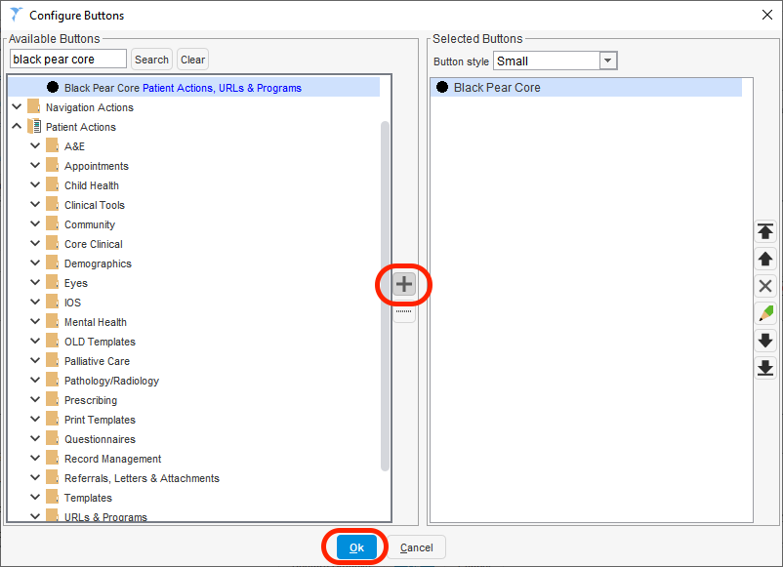Screen dimensions: 783x567
Task: Click the Community folder icon
Action: 52,223
